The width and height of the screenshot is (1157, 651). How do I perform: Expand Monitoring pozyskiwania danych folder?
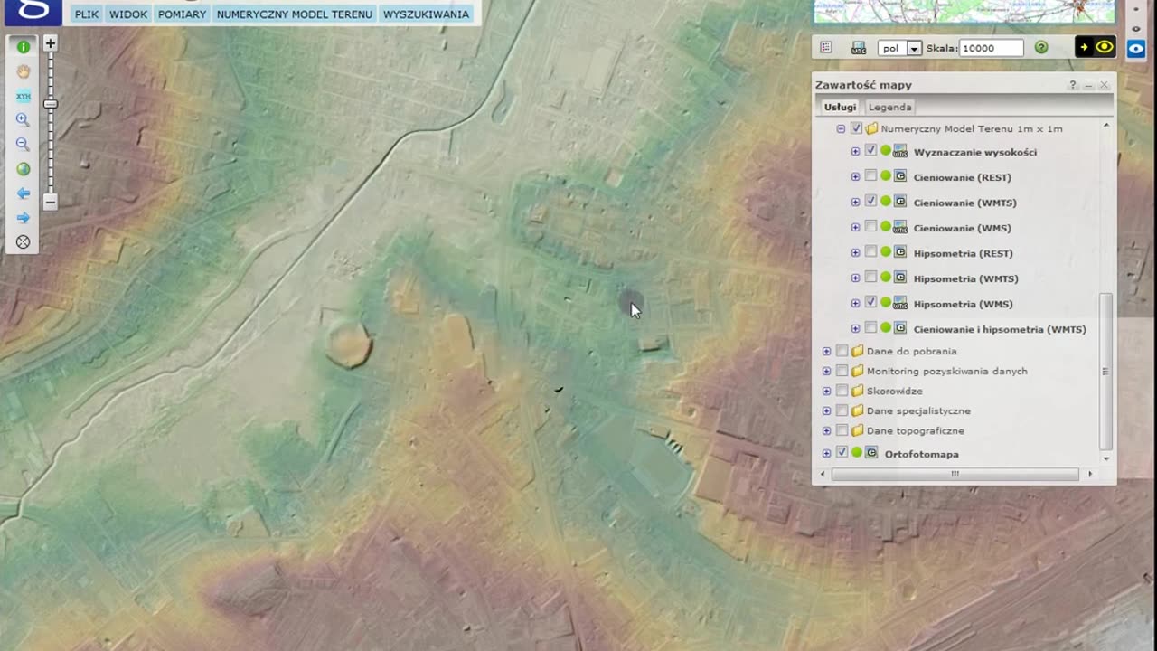pos(826,371)
